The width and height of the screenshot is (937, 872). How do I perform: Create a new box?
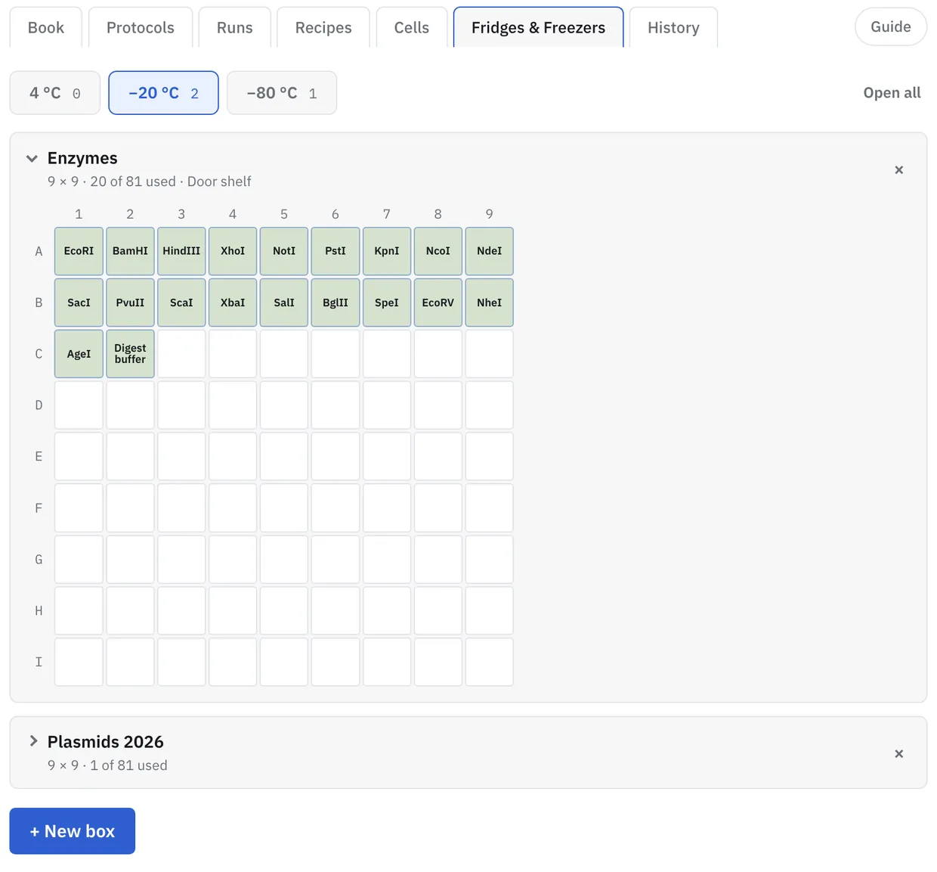(x=73, y=831)
